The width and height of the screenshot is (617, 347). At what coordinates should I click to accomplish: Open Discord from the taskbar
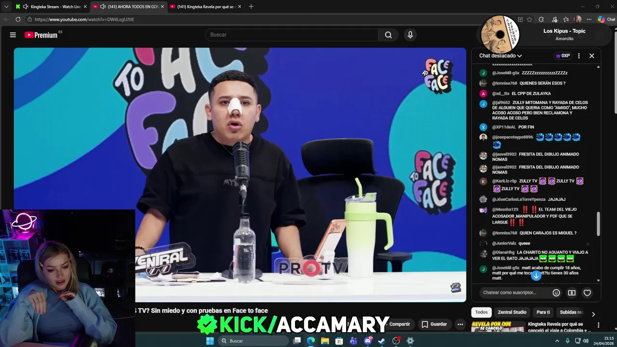click(x=368, y=341)
